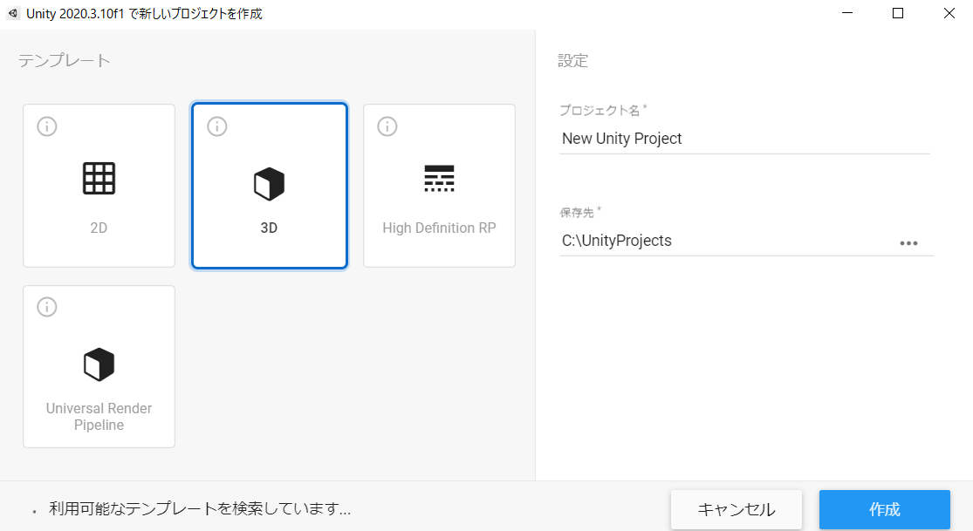Click the Universal Render Pipeline card

click(99, 366)
